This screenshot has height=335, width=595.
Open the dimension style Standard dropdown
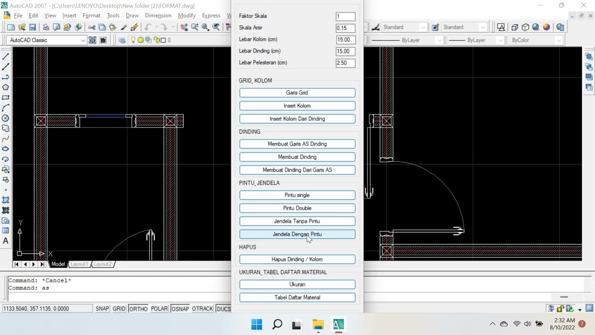(x=423, y=27)
